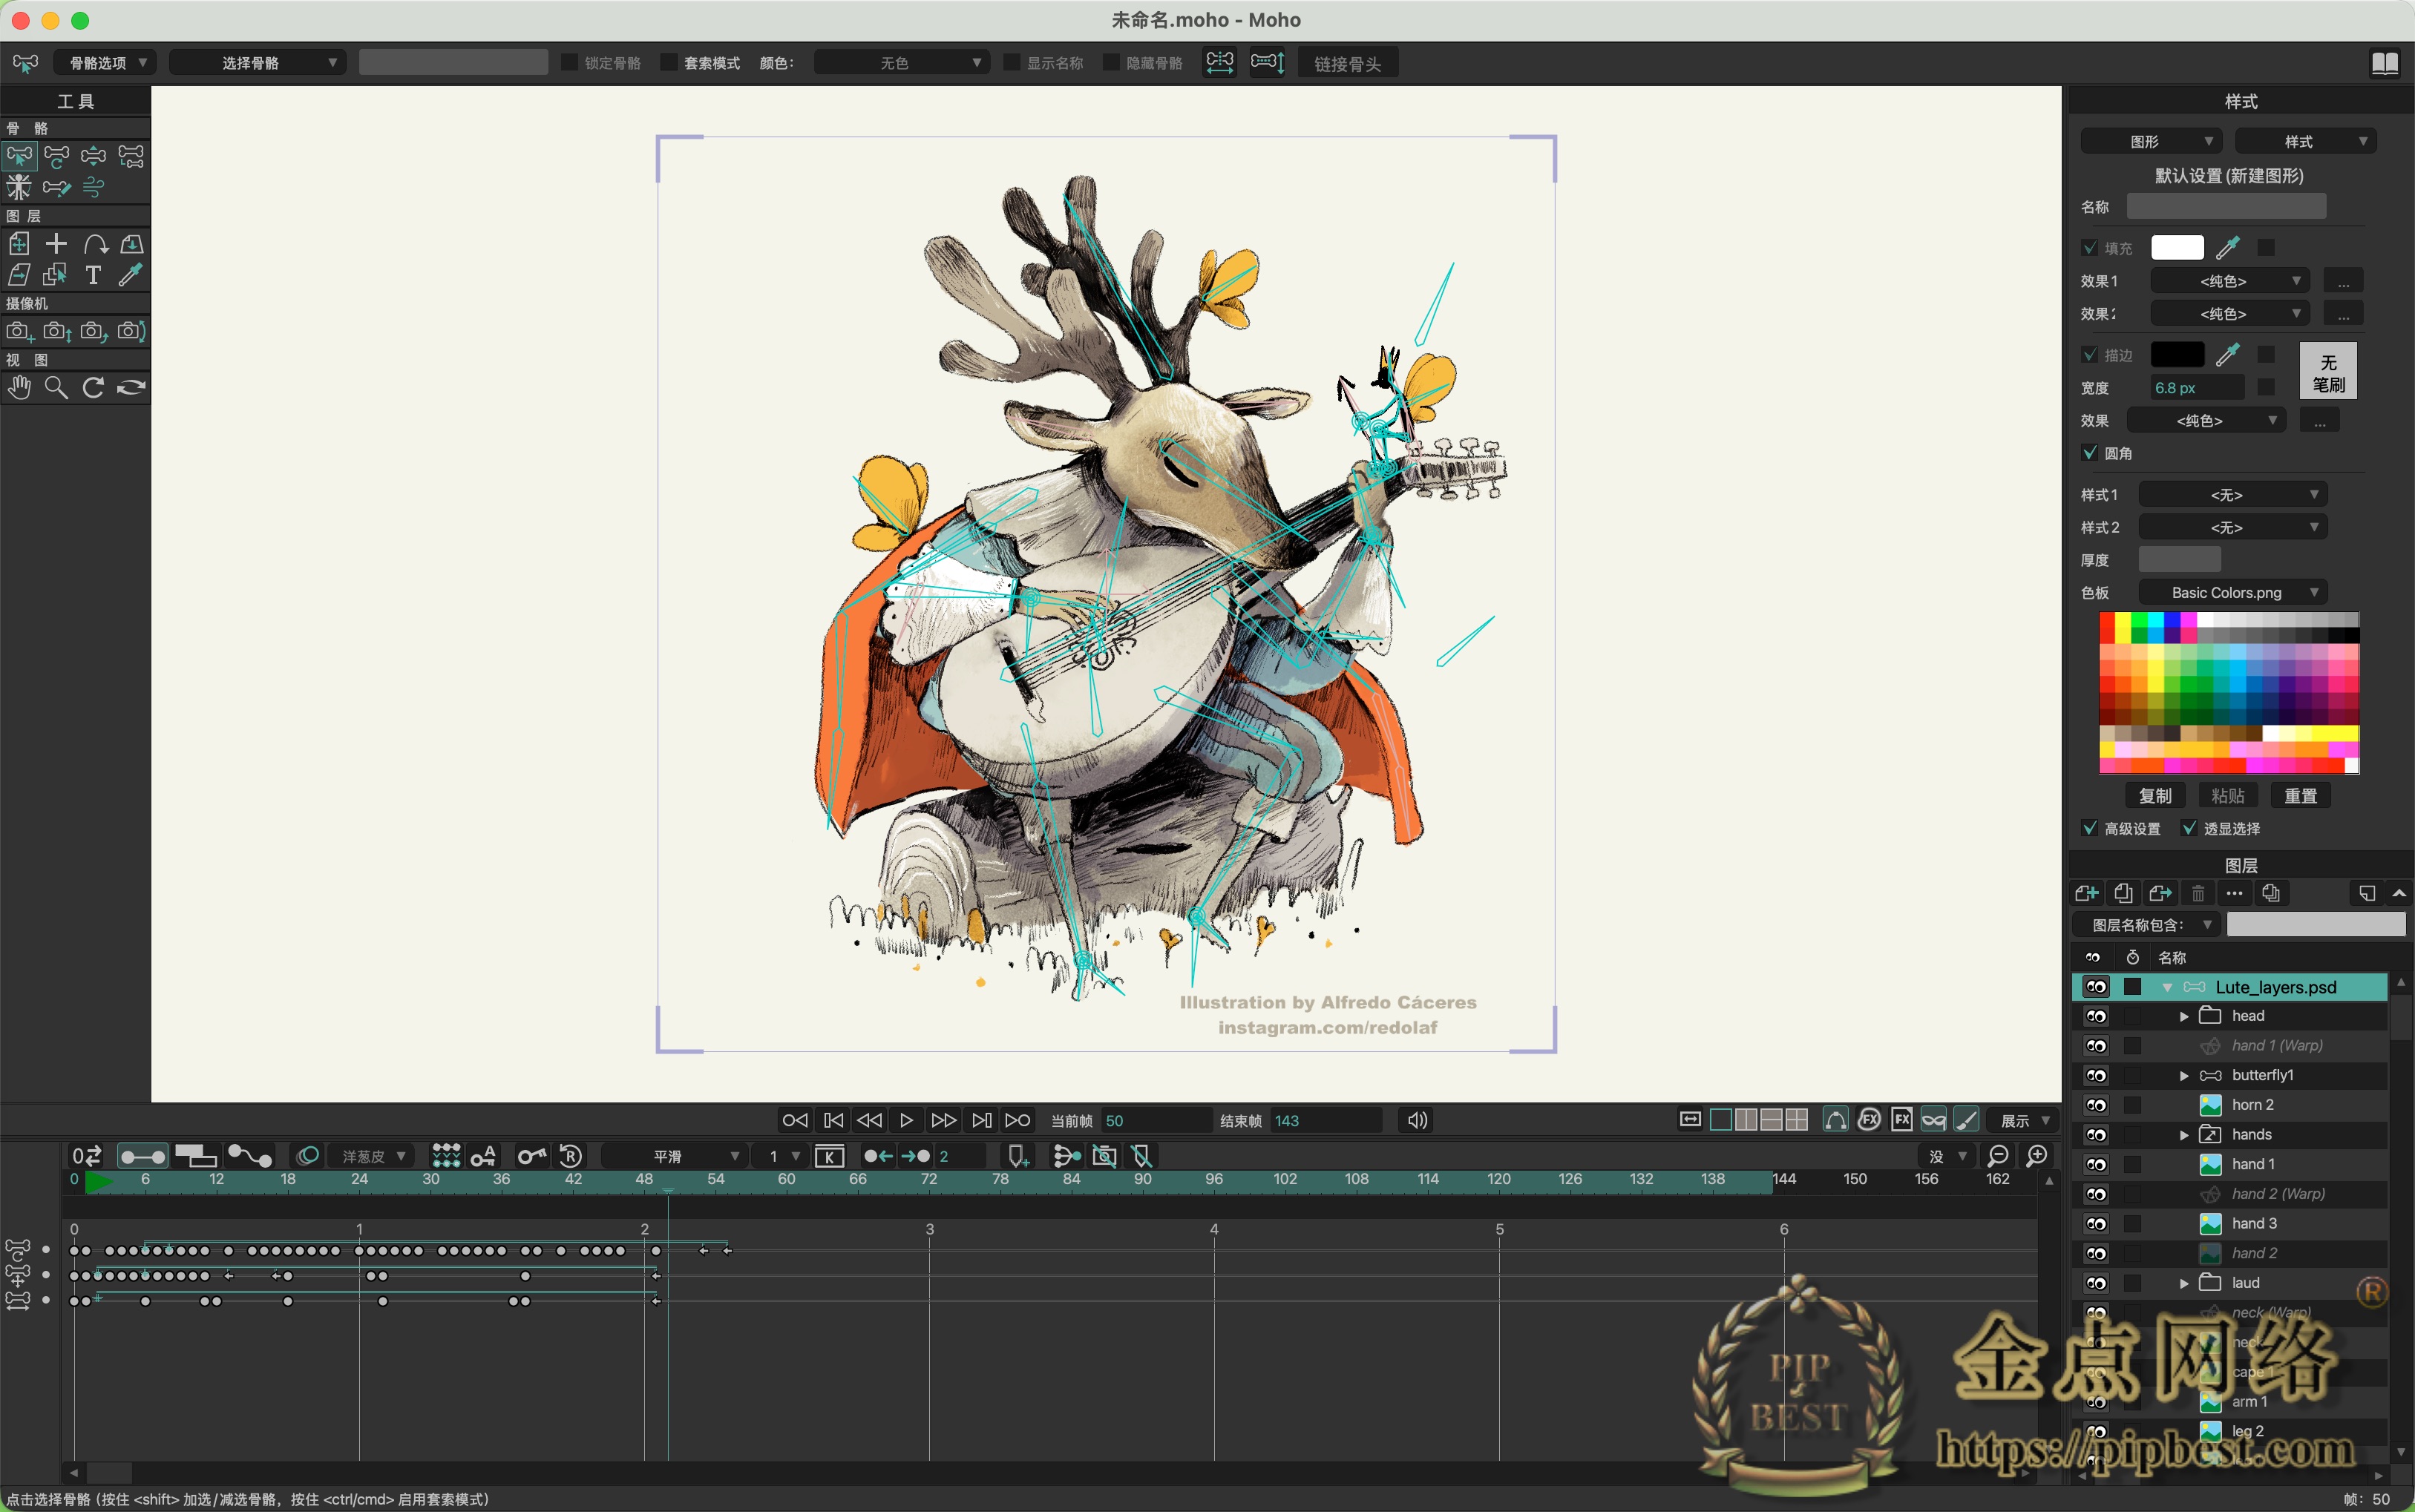
Task: Select the Hand pan workspace tool
Action: (19, 388)
